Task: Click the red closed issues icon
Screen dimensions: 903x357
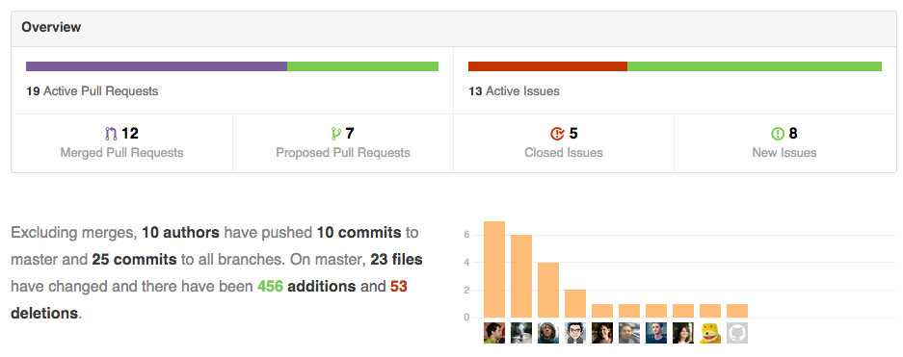Action: pos(557,134)
